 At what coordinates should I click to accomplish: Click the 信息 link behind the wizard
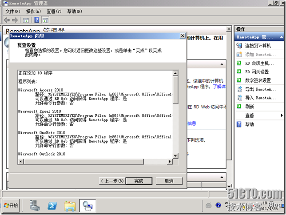point(192,123)
